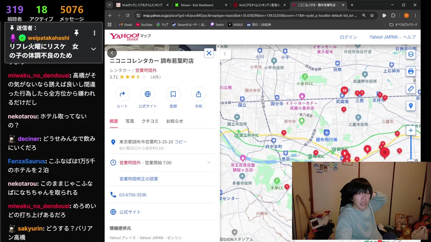This screenshot has width=431, height=242.
Task: Open the map layers icon
Action: tap(411, 54)
